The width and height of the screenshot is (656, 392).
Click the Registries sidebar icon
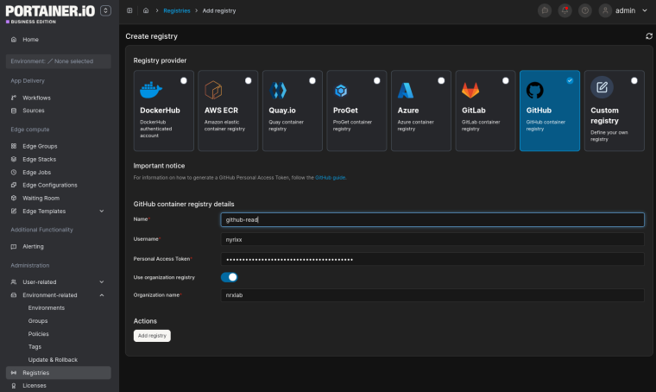[x=14, y=373]
